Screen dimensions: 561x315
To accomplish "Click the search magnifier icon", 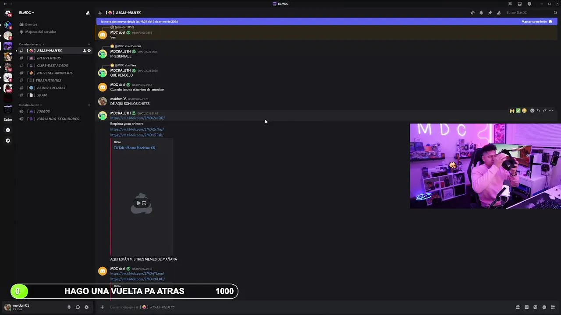I will point(555,13).
